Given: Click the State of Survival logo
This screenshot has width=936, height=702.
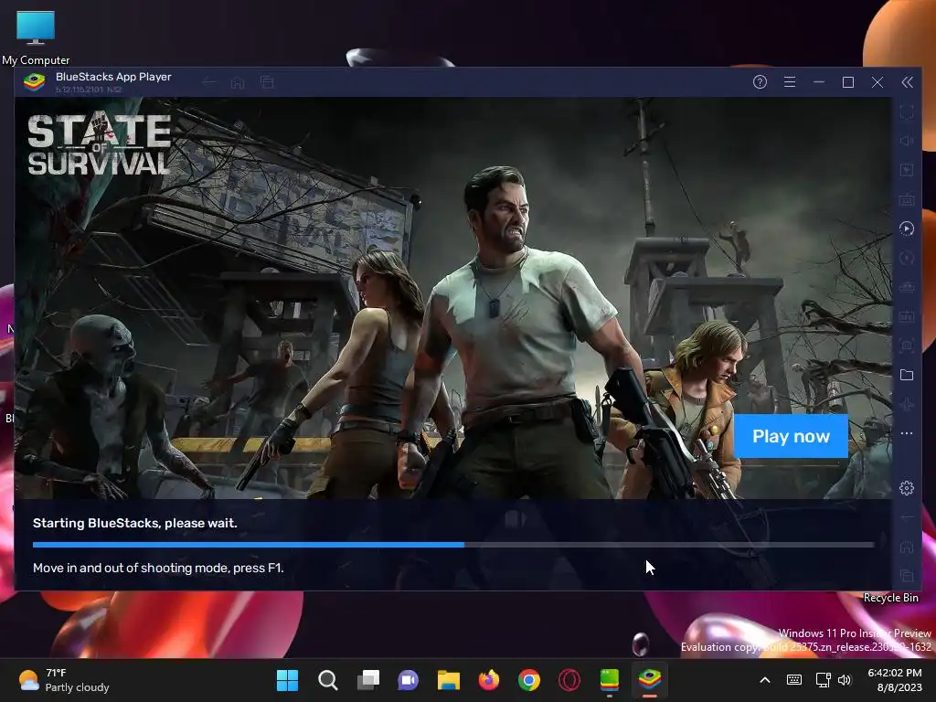Looking at the screenshot, I should tap(99, 145).
